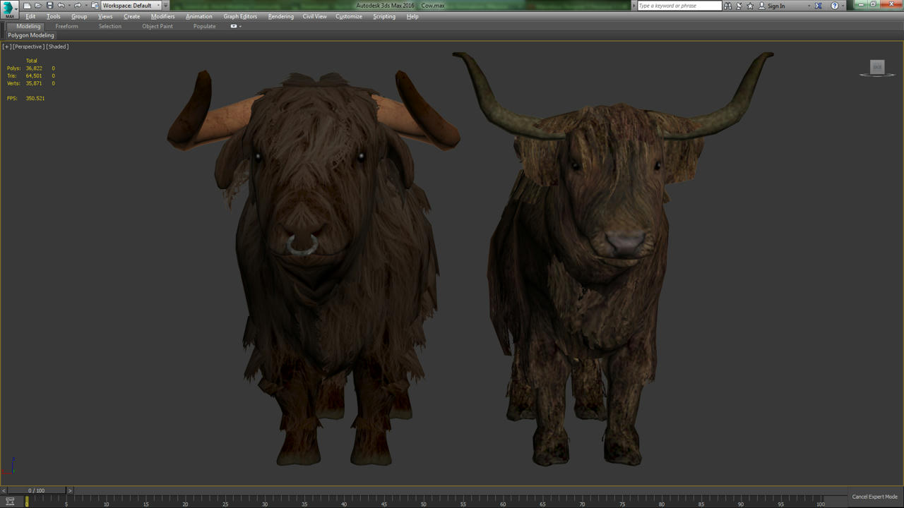904x508 pixels.
Task: Click the InfoCenter search field
Action: tap(679, 6)
